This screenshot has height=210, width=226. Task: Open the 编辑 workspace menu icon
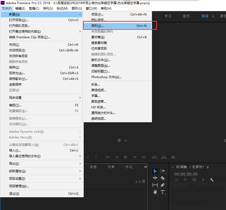point(213,17)
